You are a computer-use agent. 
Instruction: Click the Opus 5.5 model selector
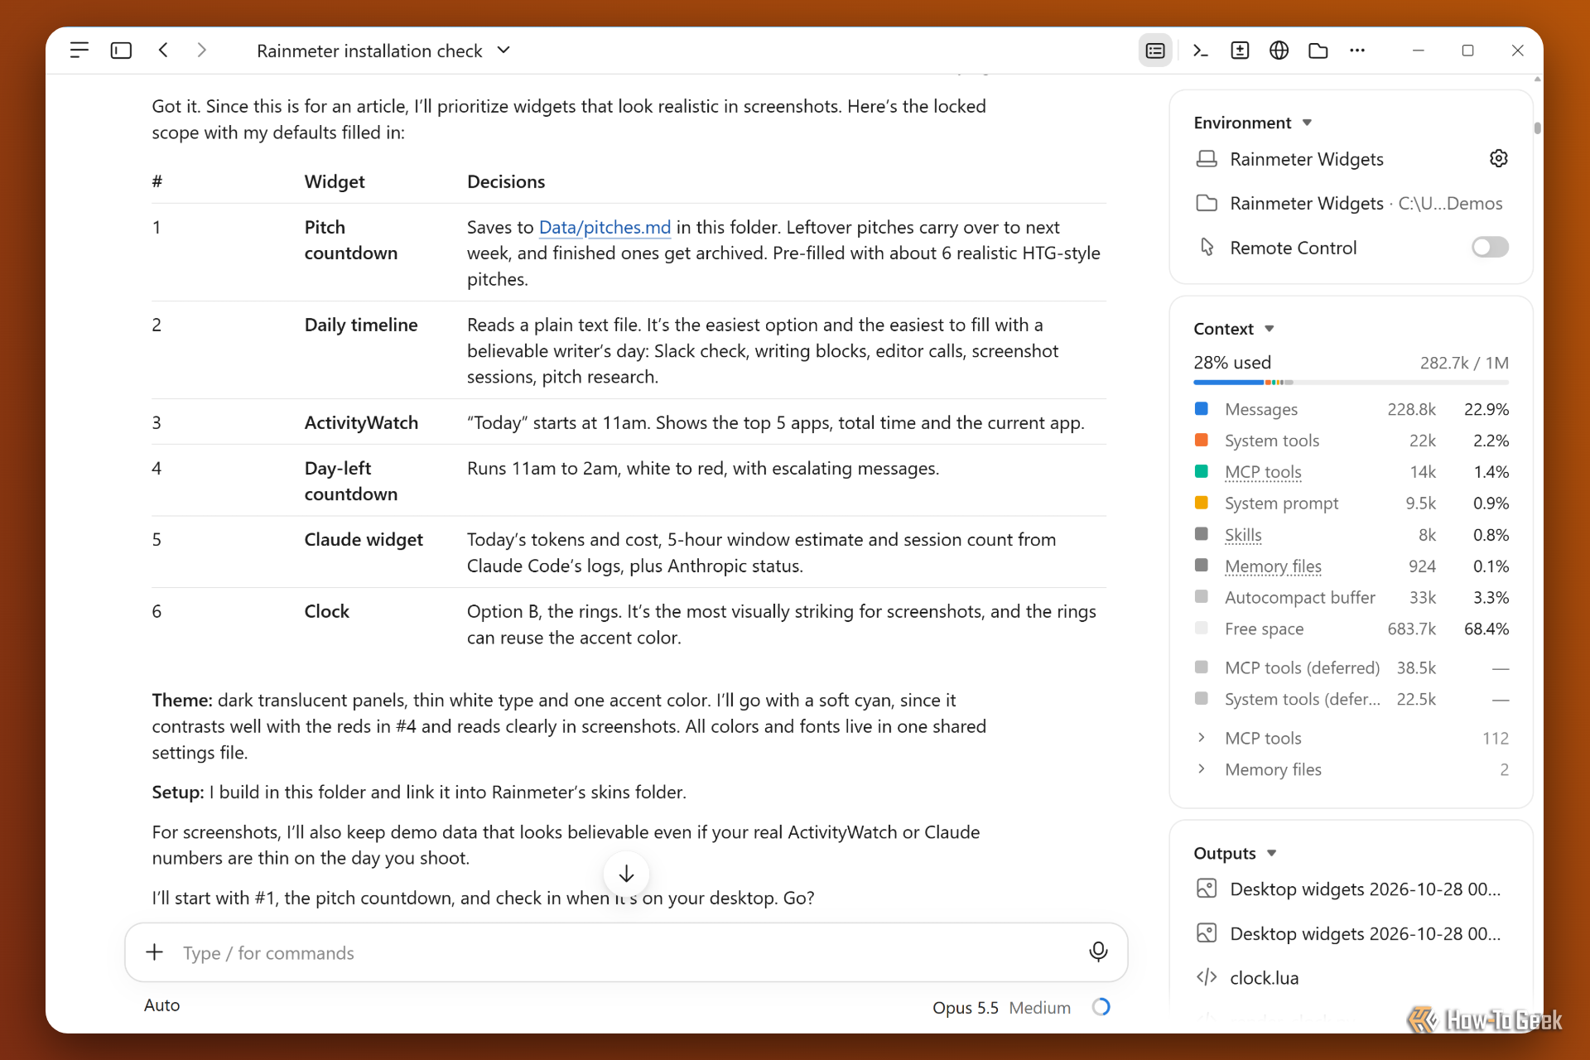point(966,1007)
